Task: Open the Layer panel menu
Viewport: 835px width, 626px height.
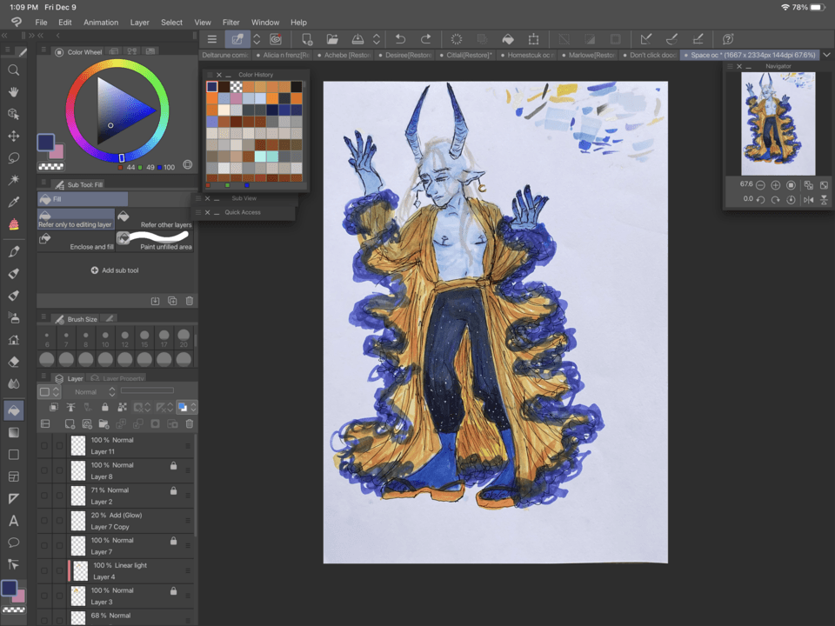Action: 43,377
